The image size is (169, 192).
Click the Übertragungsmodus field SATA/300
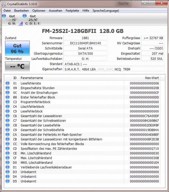85,53
